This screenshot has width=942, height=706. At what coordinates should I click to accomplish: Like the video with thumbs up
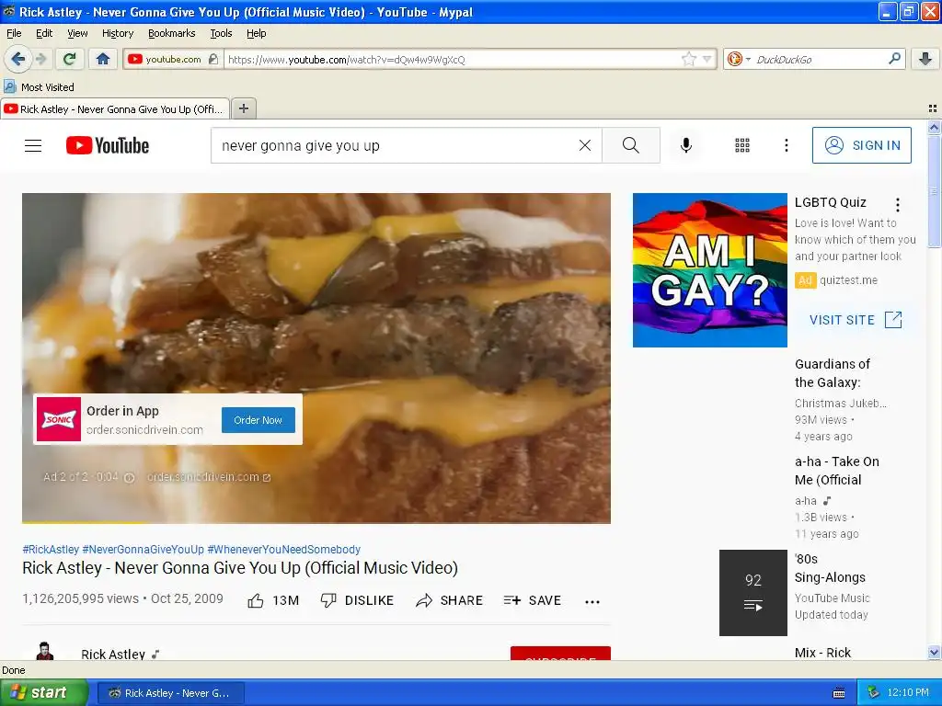273,600
